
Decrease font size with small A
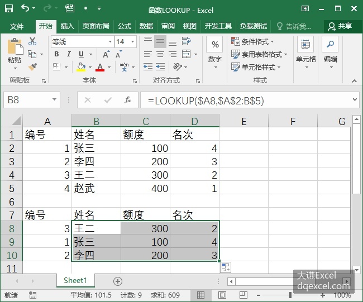(x=119, y=54)
